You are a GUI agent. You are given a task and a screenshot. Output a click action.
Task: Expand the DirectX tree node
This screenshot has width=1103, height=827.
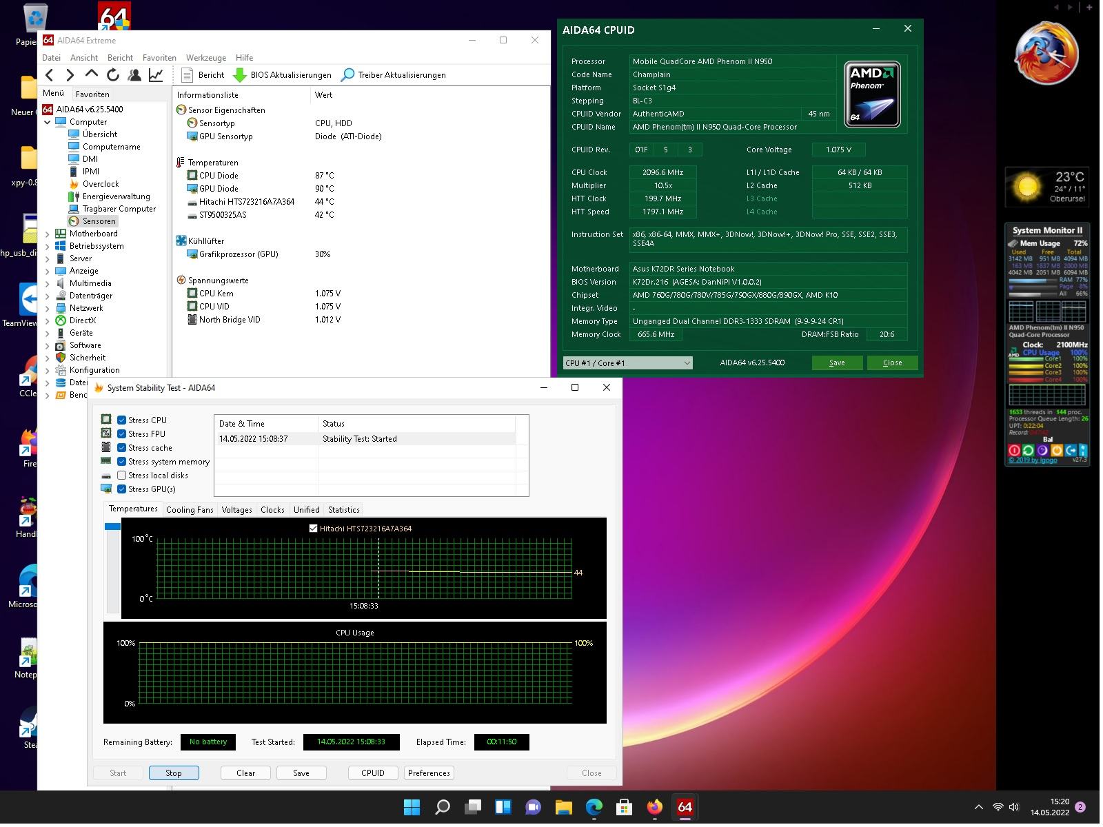(48, 320)
